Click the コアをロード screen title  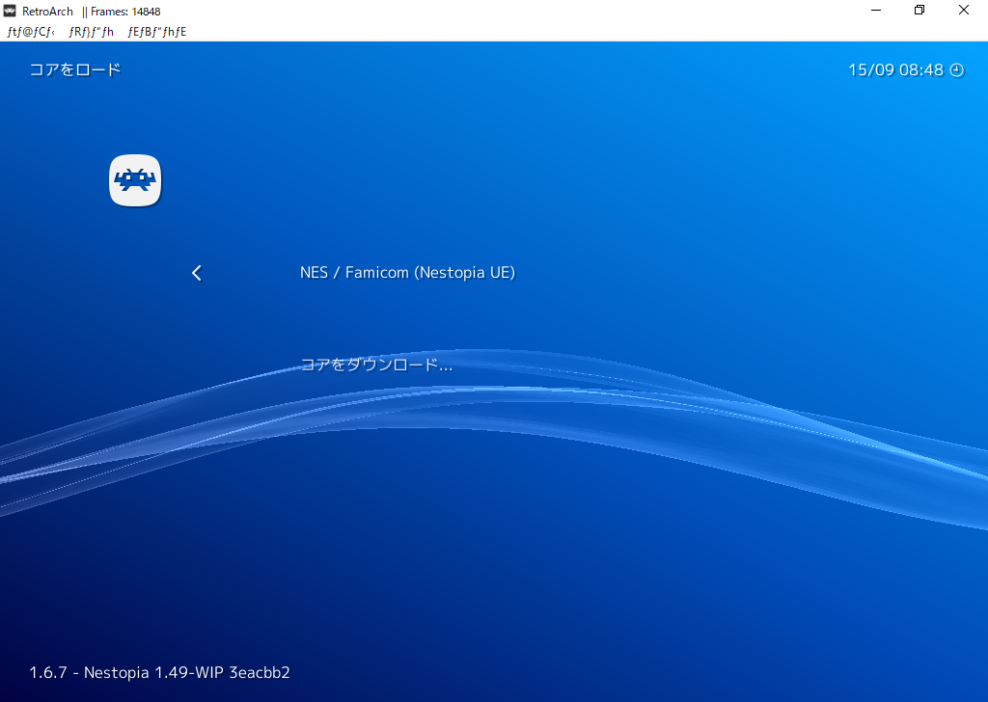[x=75, y=69]
